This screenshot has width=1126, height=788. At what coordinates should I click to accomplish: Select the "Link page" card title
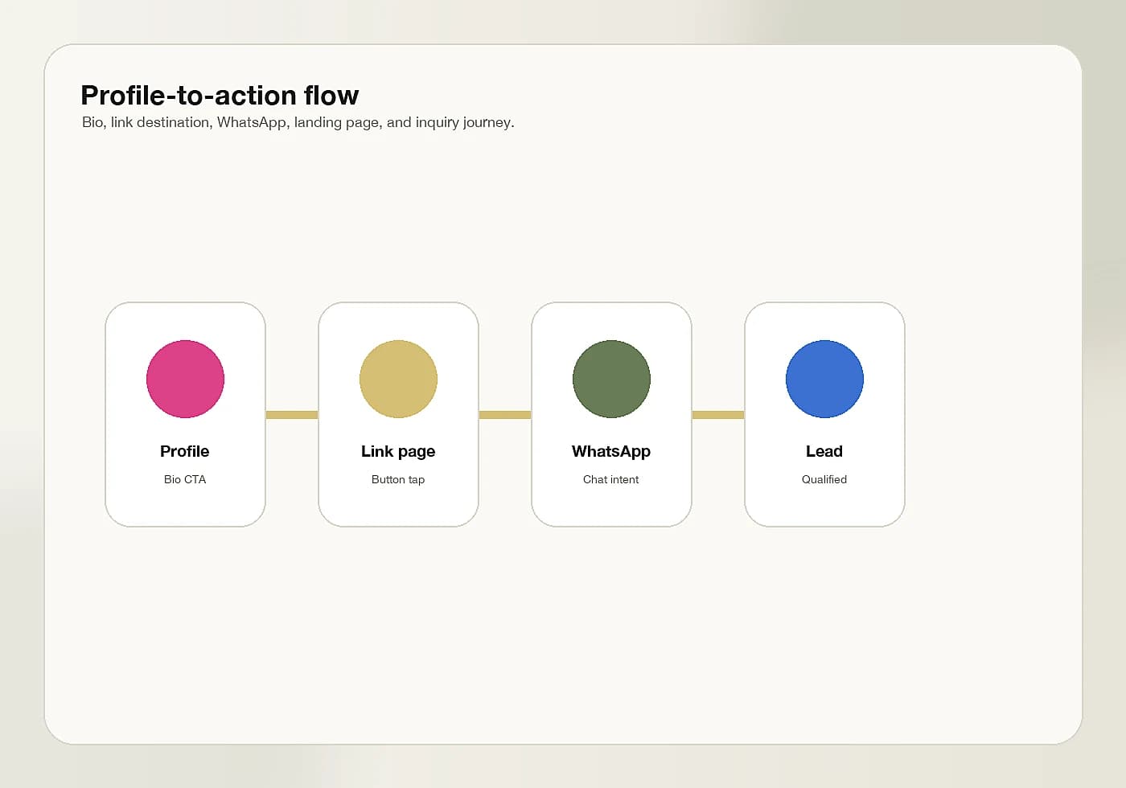pyautogui.click(x=398, y=452)
